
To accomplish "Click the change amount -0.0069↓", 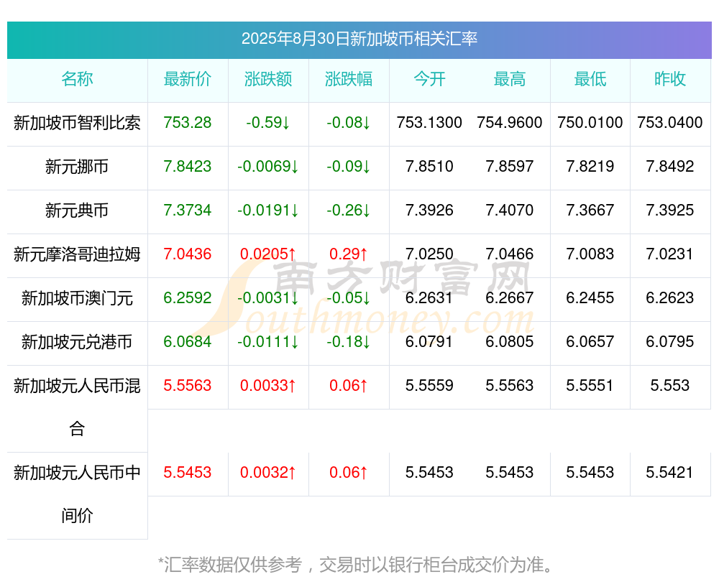I will (268, 167).
